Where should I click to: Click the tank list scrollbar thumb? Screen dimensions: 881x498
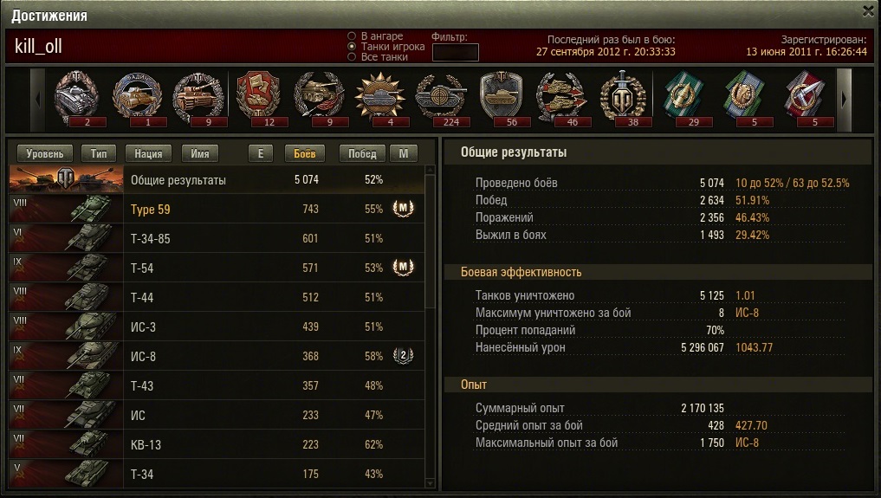(x=431, y=242)
